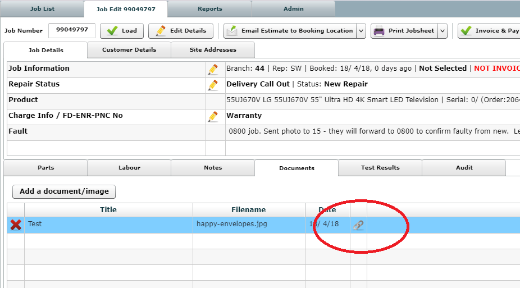The image size is (520, 288).
Task: Select the Documents tab
Action: pyautogui.click(x=297, y=168)
